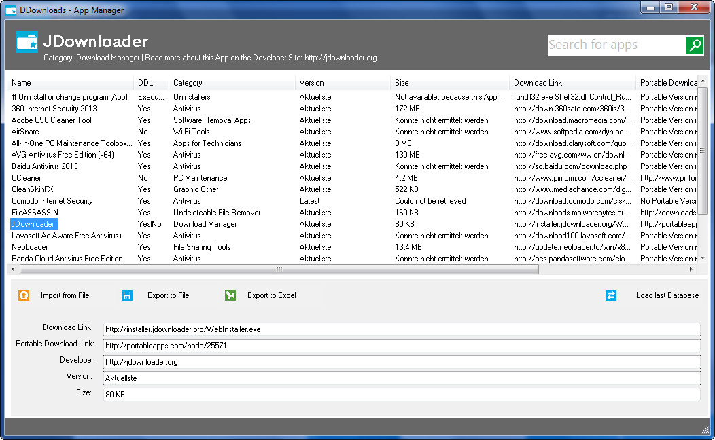Image resolution: width=715 pixels, height=440 pixels.
Task: Click the 'Uninstallers' category cell
Action: 192,97
